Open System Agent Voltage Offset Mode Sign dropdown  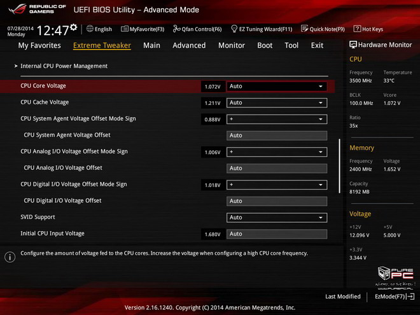pyautogui.click(x=277, y=119)
